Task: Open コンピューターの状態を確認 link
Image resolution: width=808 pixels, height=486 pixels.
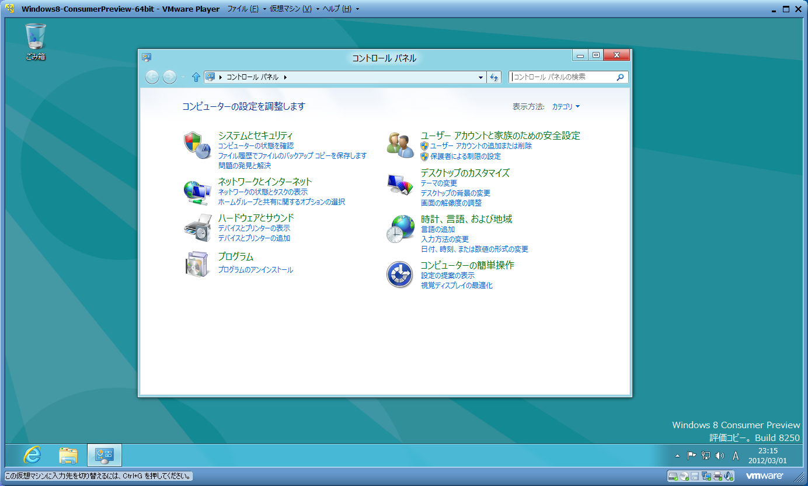Action: point(256,146)
